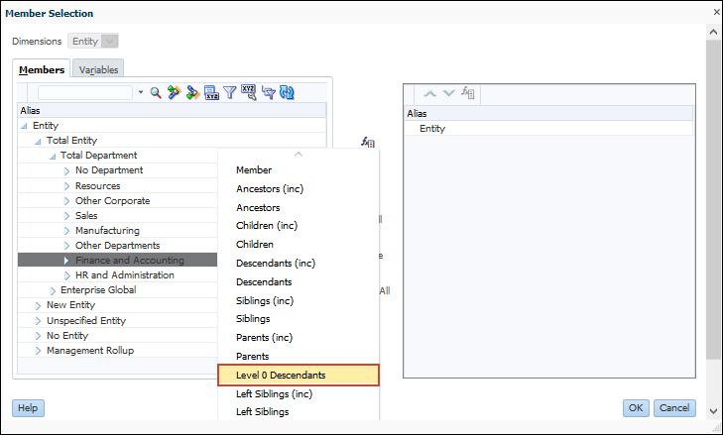The height and width of the screenshot is (435, 723).
Task: Expand the No Department node
Action: 66,171
